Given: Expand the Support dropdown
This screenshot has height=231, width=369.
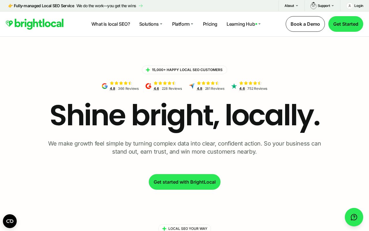Looking at the screenshot, I should 326,6.
